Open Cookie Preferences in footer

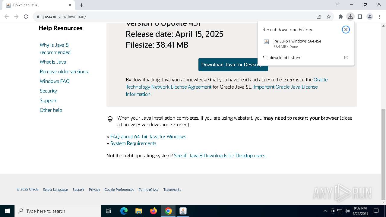click(x=119, y=190)
